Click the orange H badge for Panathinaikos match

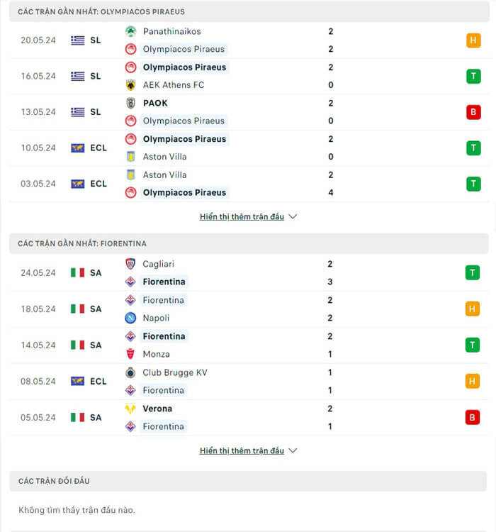[473, 40]
